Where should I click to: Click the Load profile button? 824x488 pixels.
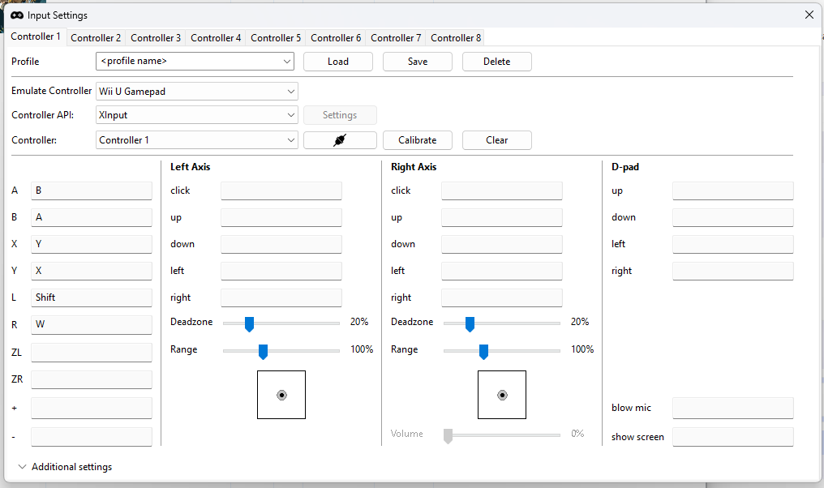[x=338, y=62]
